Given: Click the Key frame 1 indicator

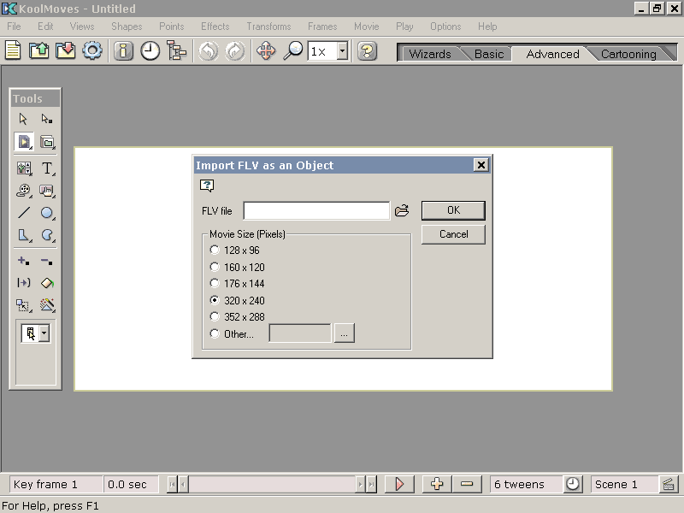Looking at the screenshot, I should coord(56,484).
